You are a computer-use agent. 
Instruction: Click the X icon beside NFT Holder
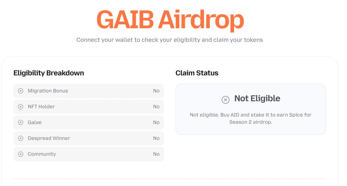[x=21, y=107]
